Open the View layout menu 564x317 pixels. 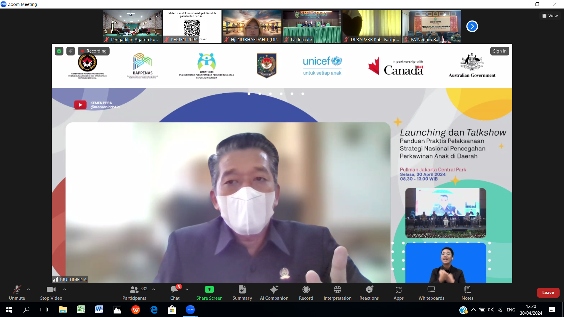tap(550, 16)
